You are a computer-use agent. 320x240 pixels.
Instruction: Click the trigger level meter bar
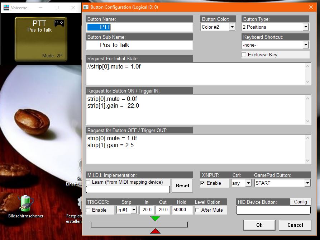tap(139, 225)
